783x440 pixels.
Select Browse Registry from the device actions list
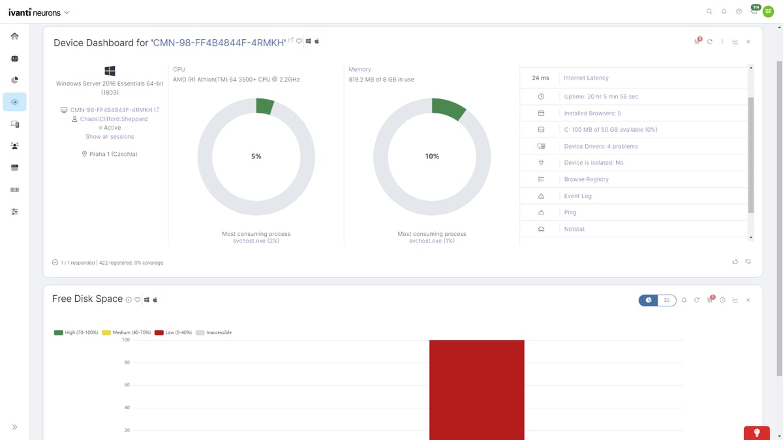(x=587, y=179)
